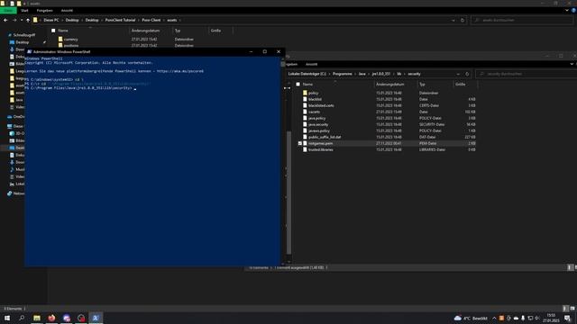Screen dimensions: 577x324
Task: Select 'PoroClient Tutorial' breadcrumb in address bar
Action: click(x=120, y=20)
